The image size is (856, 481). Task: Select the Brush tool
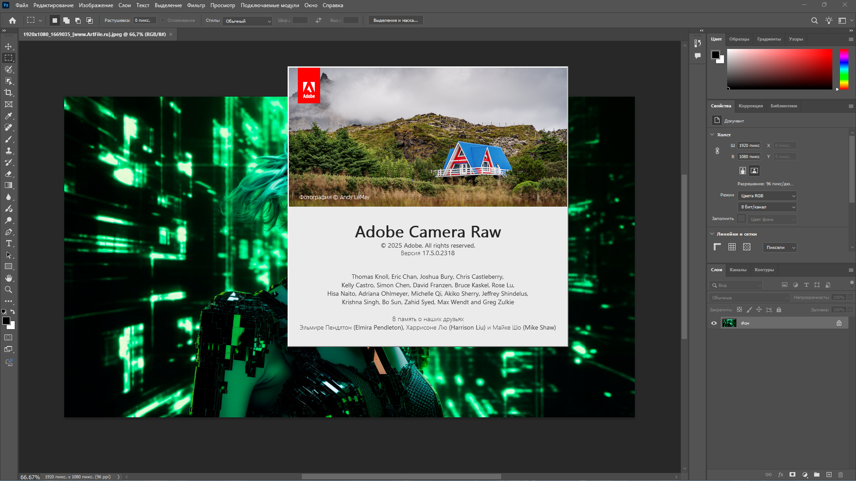pyautogui.click(x=8, y=139)
